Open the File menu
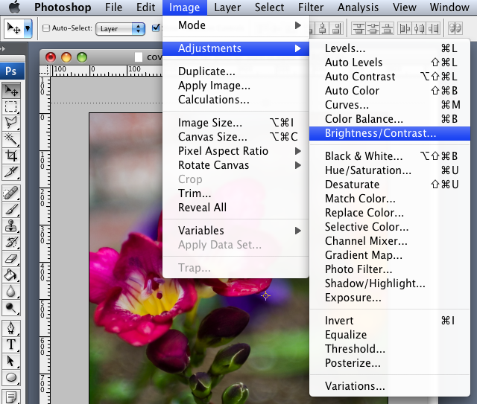 [x=113, y=7]
